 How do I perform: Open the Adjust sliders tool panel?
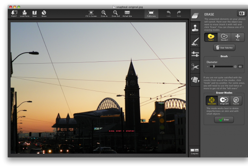click(195, 54)
